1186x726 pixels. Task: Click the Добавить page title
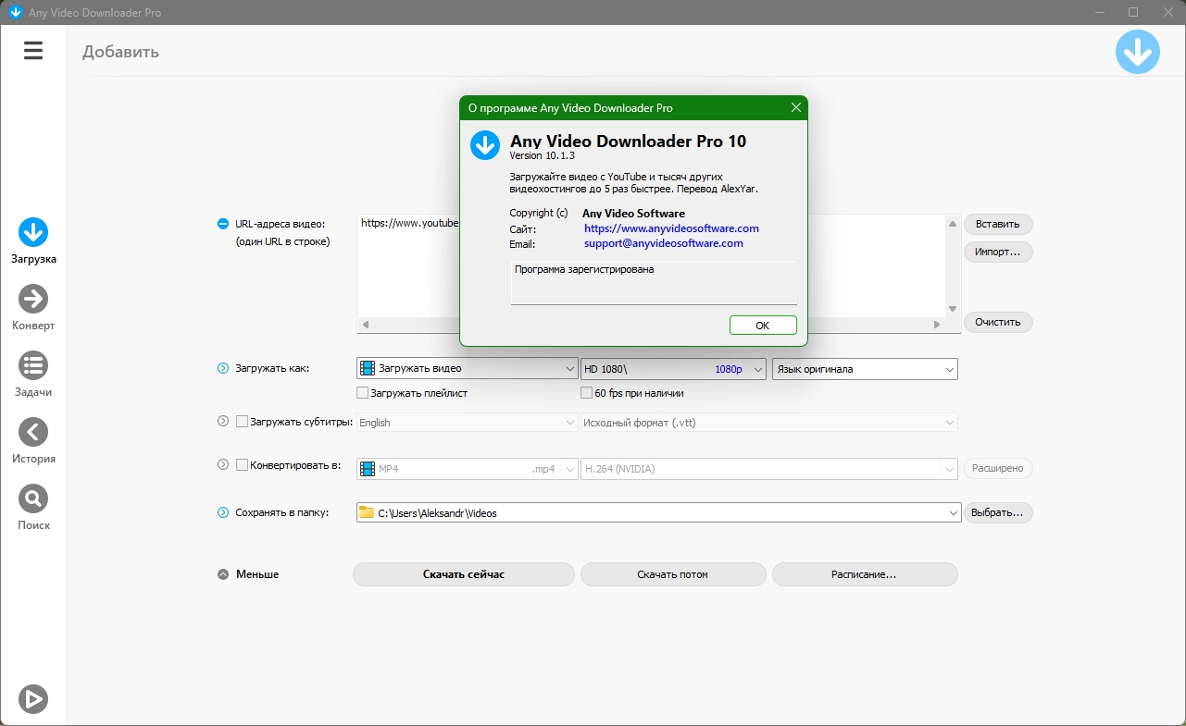(120, 52)
